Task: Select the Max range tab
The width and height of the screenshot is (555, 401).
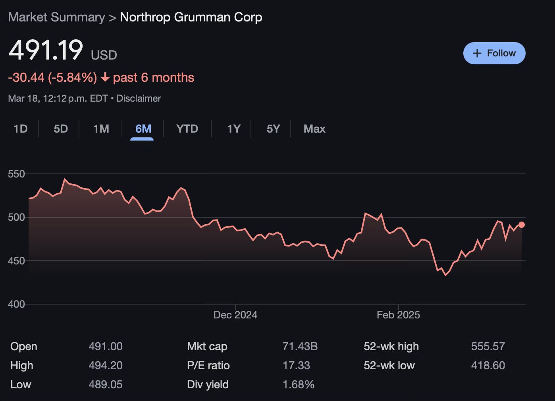Action: (x=314, y=129)
